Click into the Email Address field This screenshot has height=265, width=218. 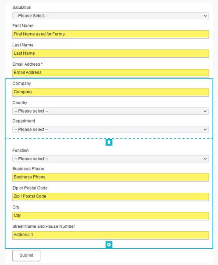pyautogui.click(x=111, y=73)
